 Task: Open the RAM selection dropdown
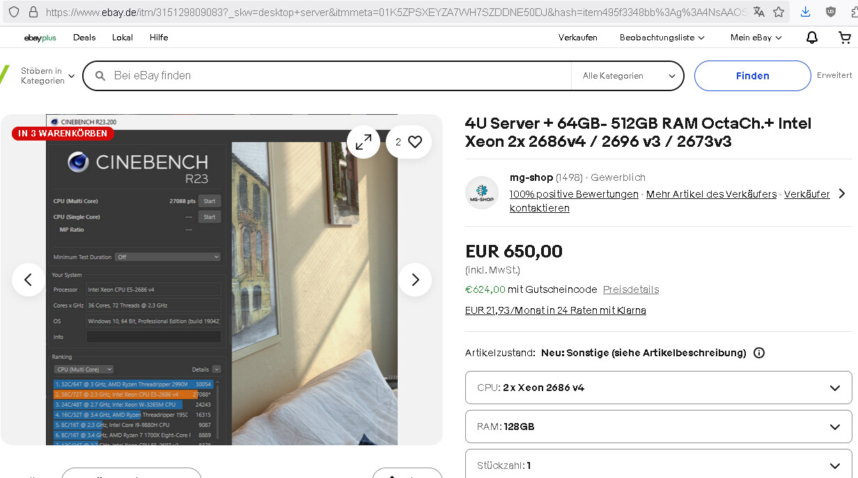[658, 427]
